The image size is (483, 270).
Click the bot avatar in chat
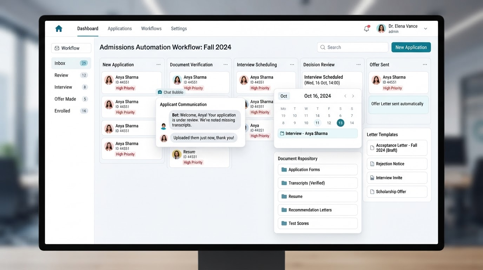164,126
